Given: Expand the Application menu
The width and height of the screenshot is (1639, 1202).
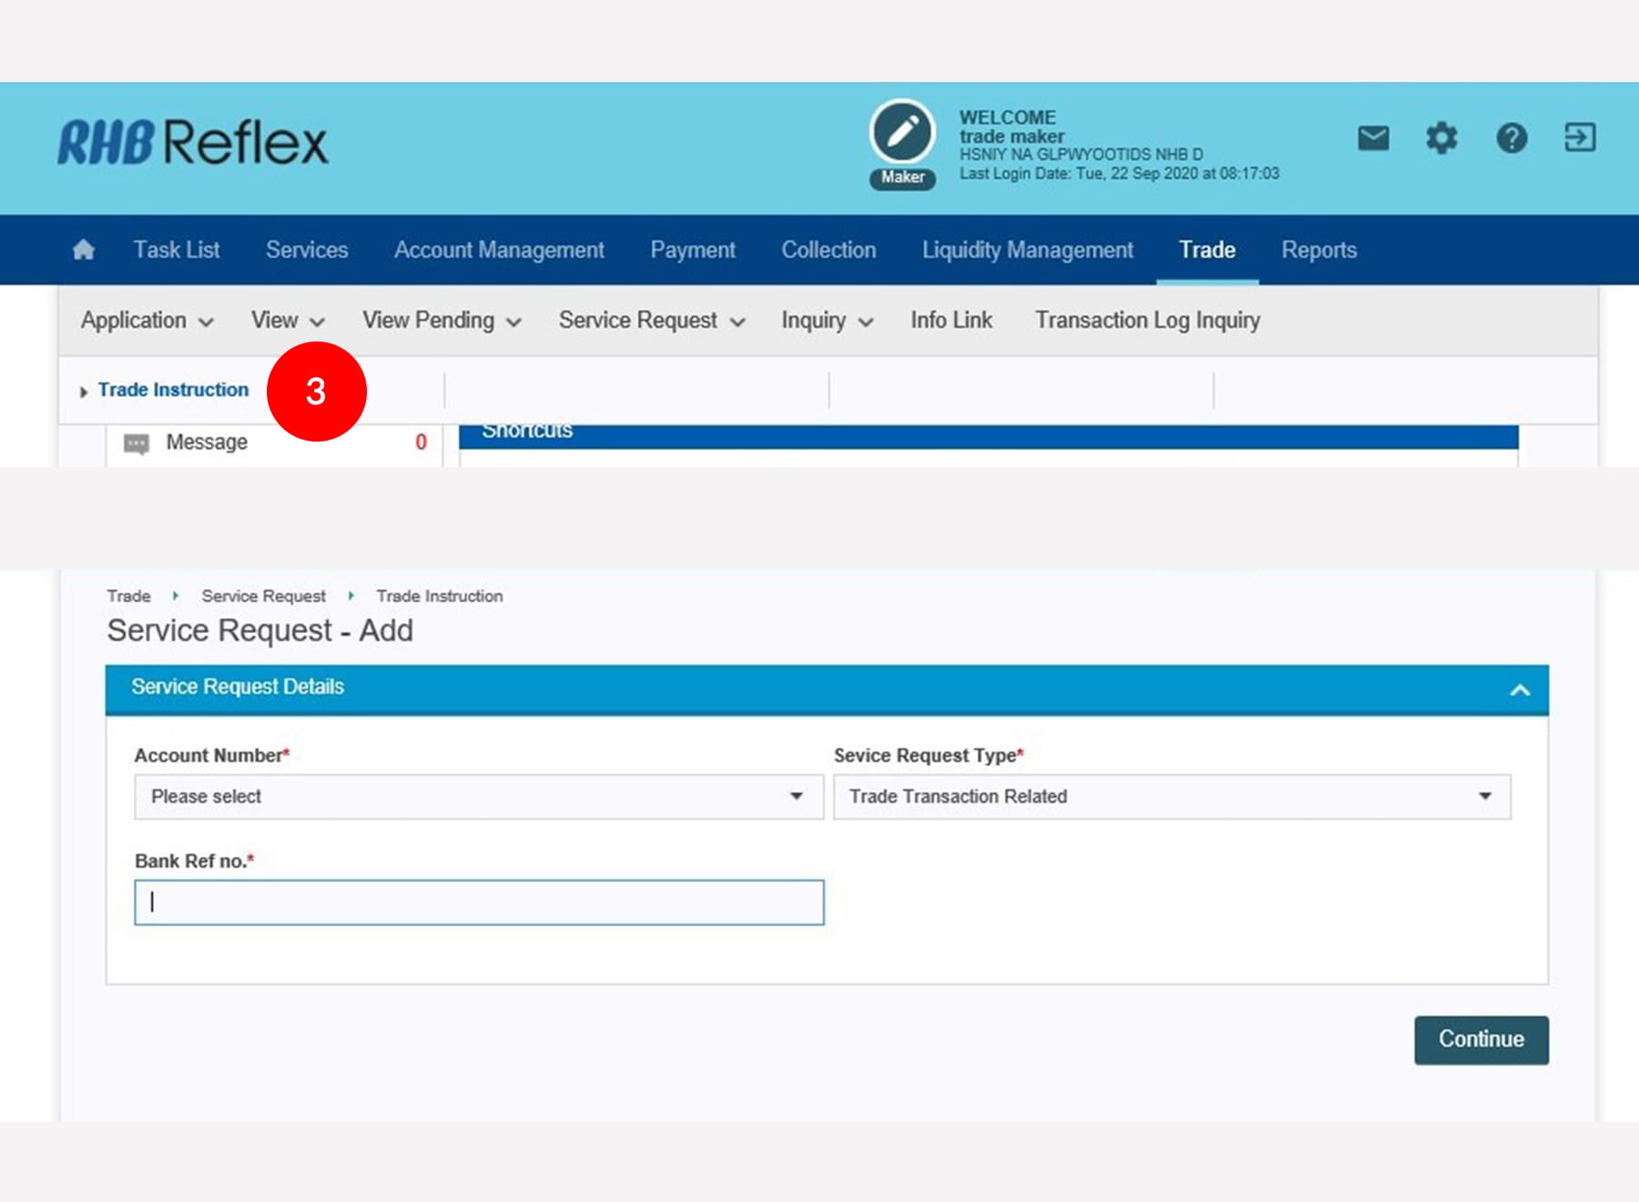Looking at the screenshot, I should coord(147,321).
